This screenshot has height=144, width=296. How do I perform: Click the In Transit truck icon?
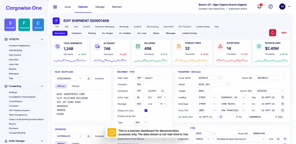[97, 46]
